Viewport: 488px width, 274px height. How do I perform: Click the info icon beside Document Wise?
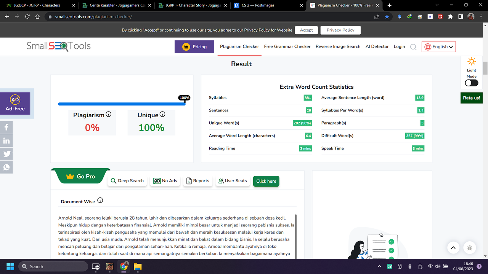[x=100, y=200]
